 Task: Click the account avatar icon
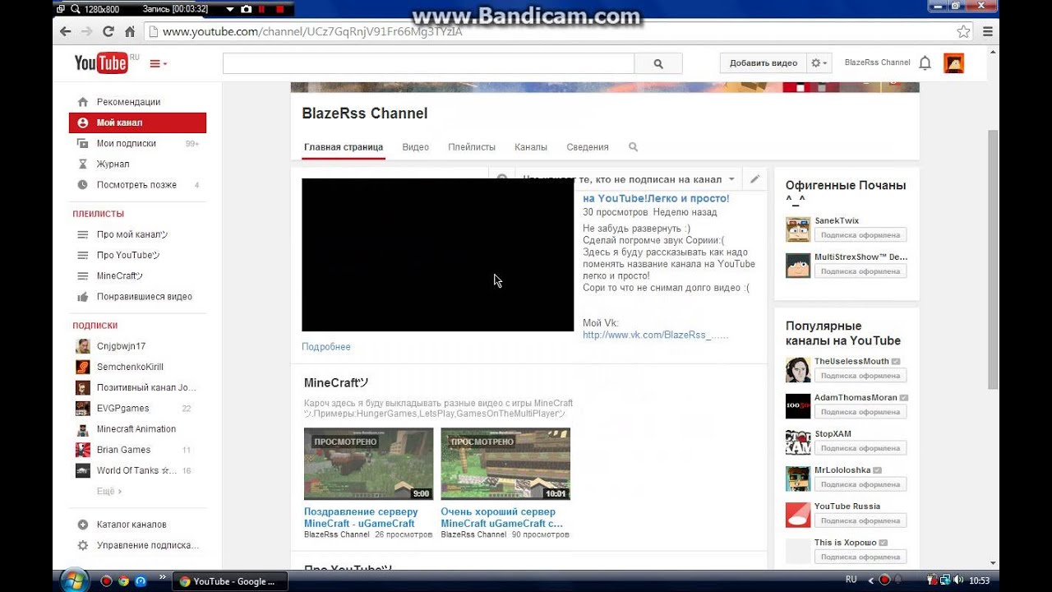[953, 62]
